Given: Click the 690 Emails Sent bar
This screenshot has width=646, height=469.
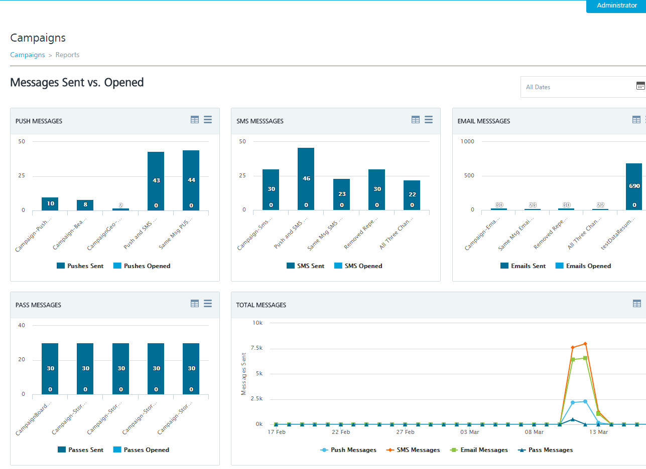Looking at the screenshot, I should click(634, 186).
